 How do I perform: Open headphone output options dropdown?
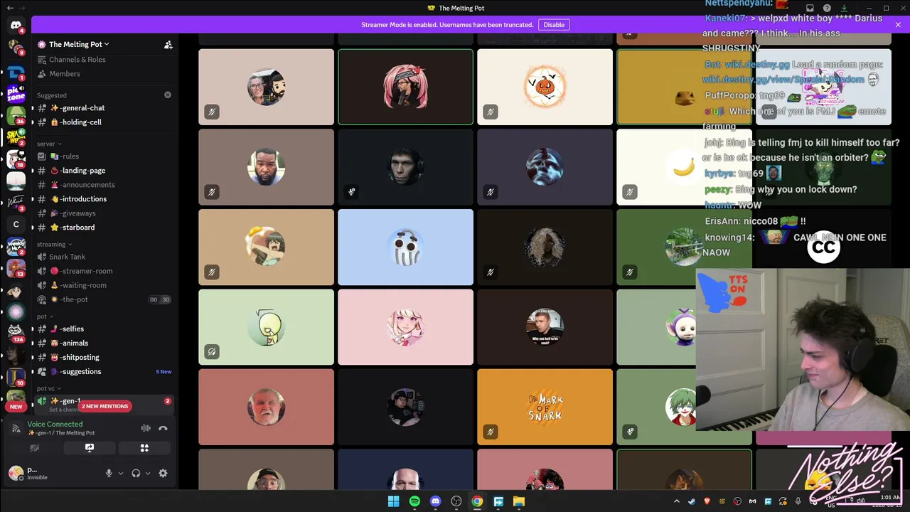148,473
